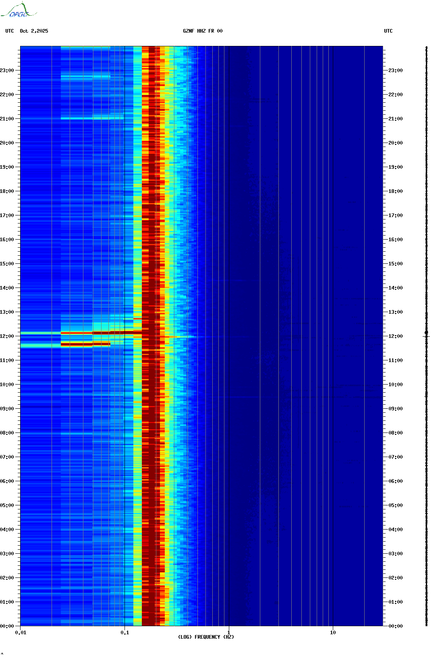Image resolution: width=444 pixels, height=658 pixels.
Task: Click the 0.01 frequency tick label
Action: pos(21,633)
